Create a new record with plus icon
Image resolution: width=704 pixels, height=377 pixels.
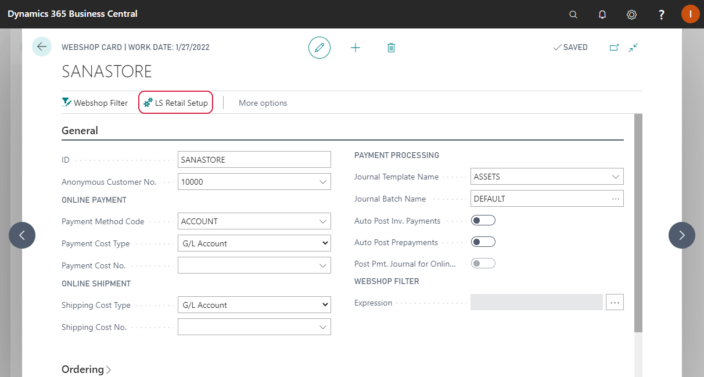click(x=355, y=48)
